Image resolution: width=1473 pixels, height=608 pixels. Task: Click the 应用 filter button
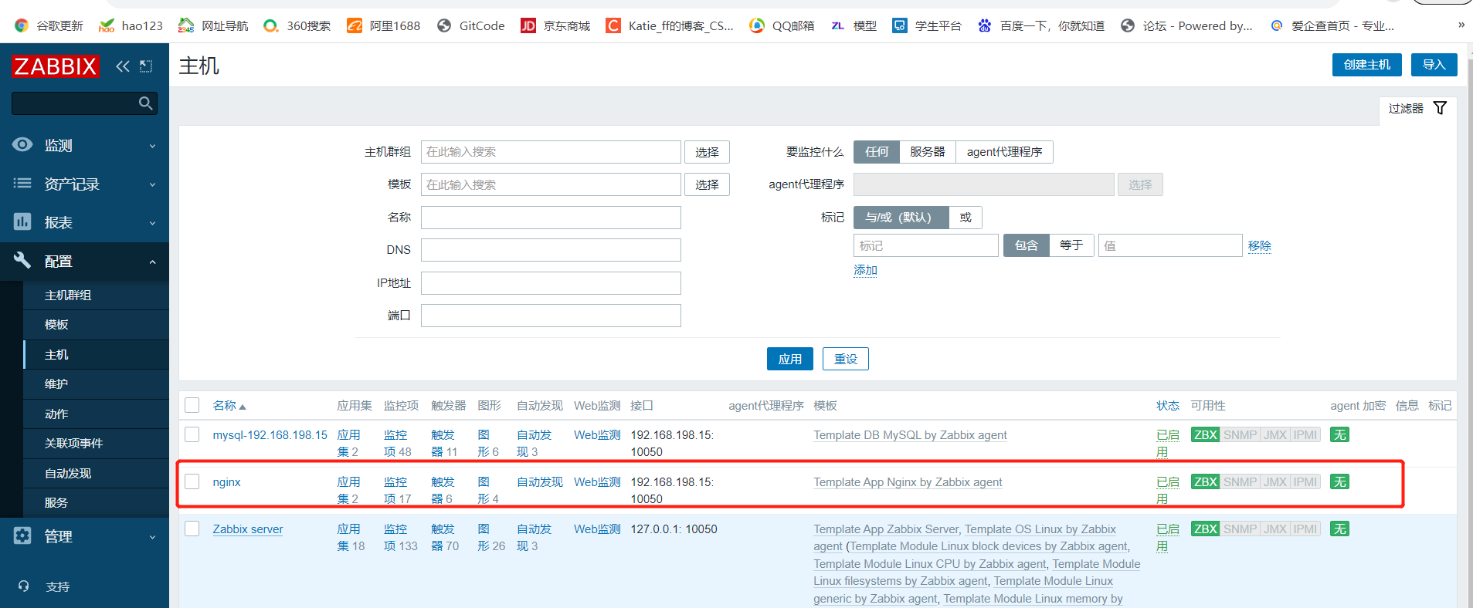(790, 359)
